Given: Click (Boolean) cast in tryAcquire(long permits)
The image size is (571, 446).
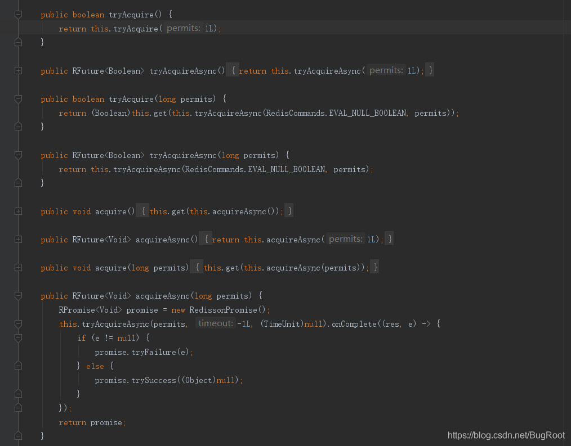Looking at the screenshot, I should coord(111,113).
